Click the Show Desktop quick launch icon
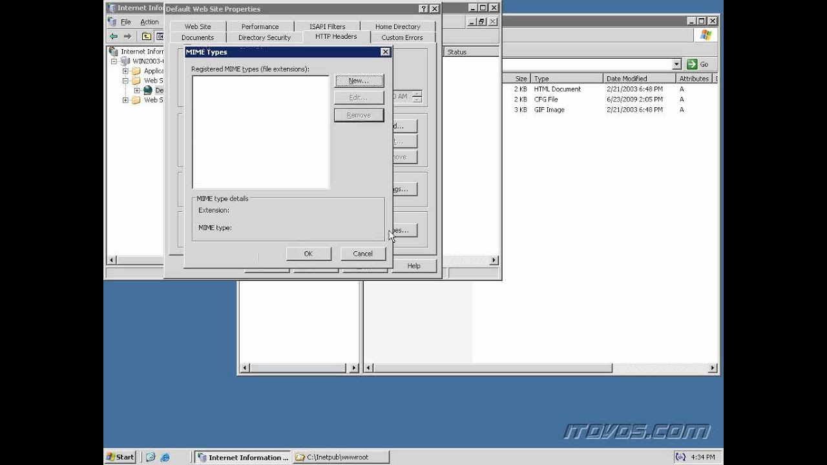The width and height of the screenshot is (827, 465). (151, 457)
